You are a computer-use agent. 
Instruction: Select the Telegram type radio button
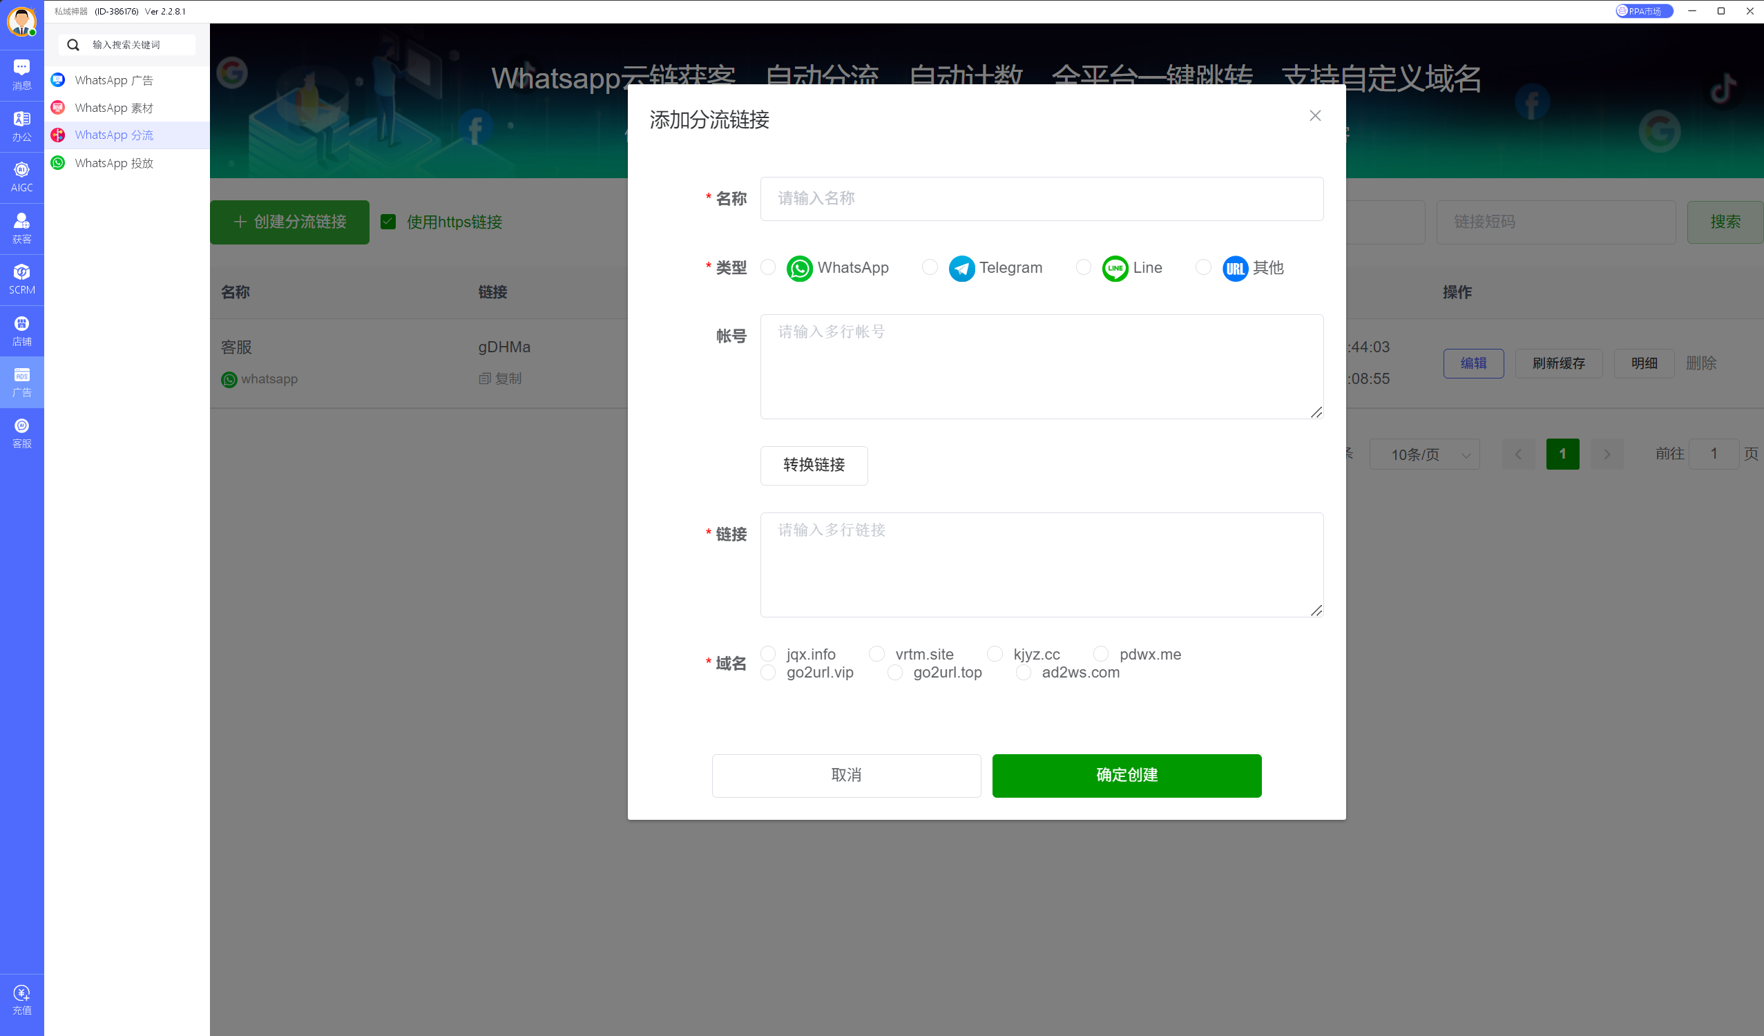[930, 267]
